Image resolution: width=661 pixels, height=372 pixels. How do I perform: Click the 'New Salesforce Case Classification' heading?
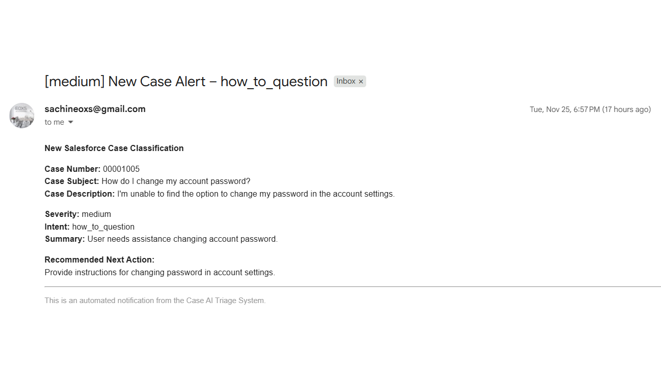[114, 148]
